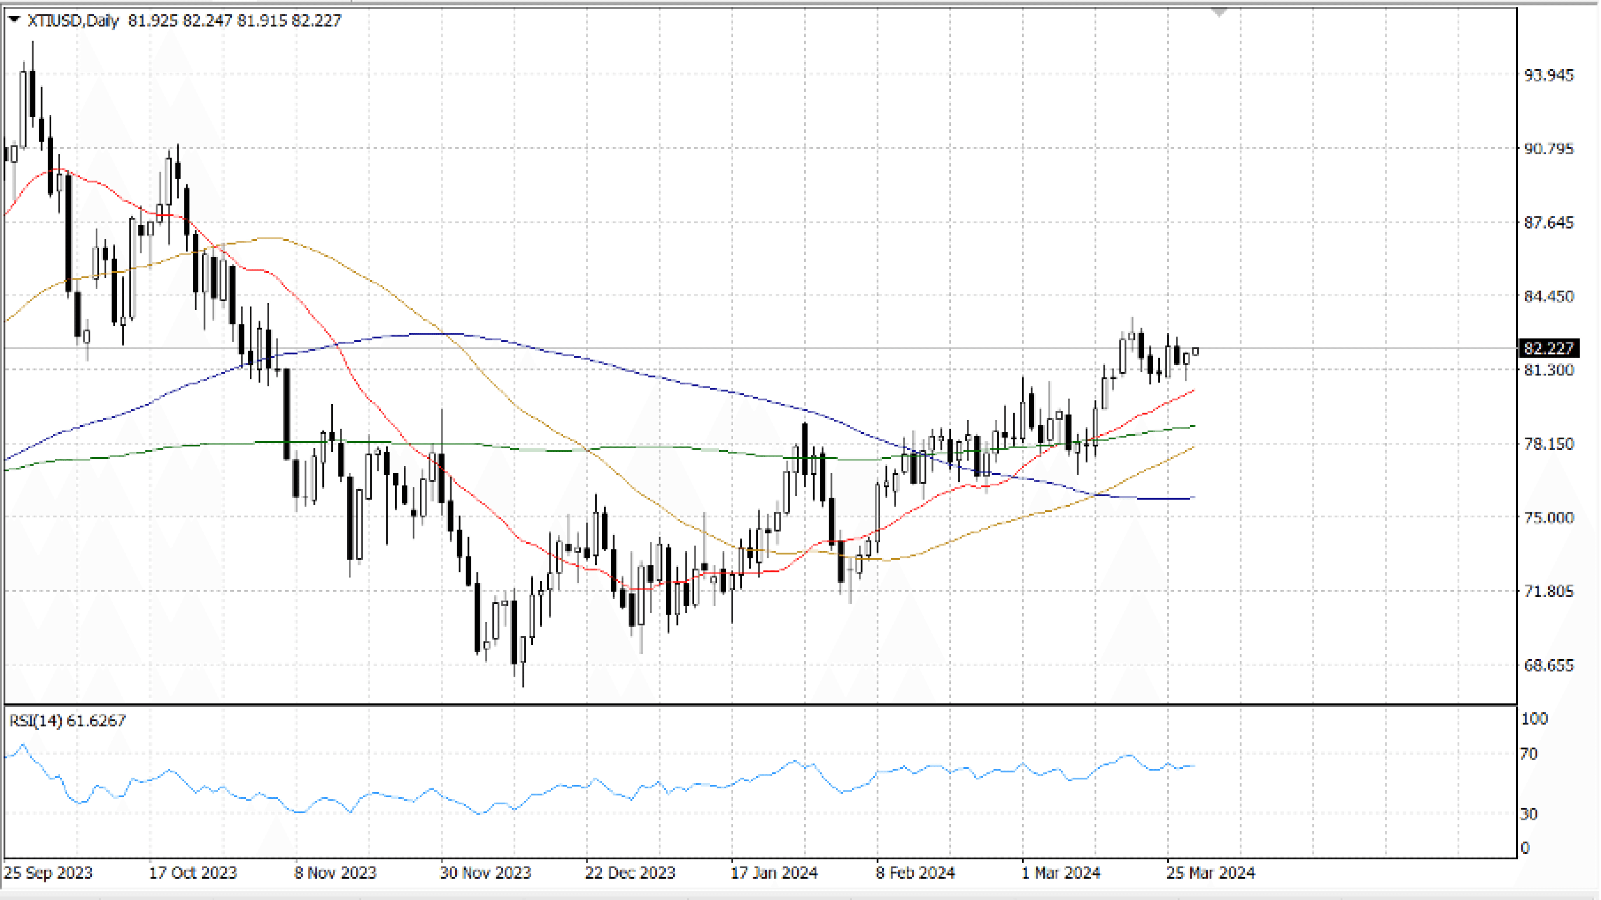This screenshot has width=1601, height=900.
Task: Open the dropdown arrow beside XTIUSD,Daily
Action: tap(14, 20)
